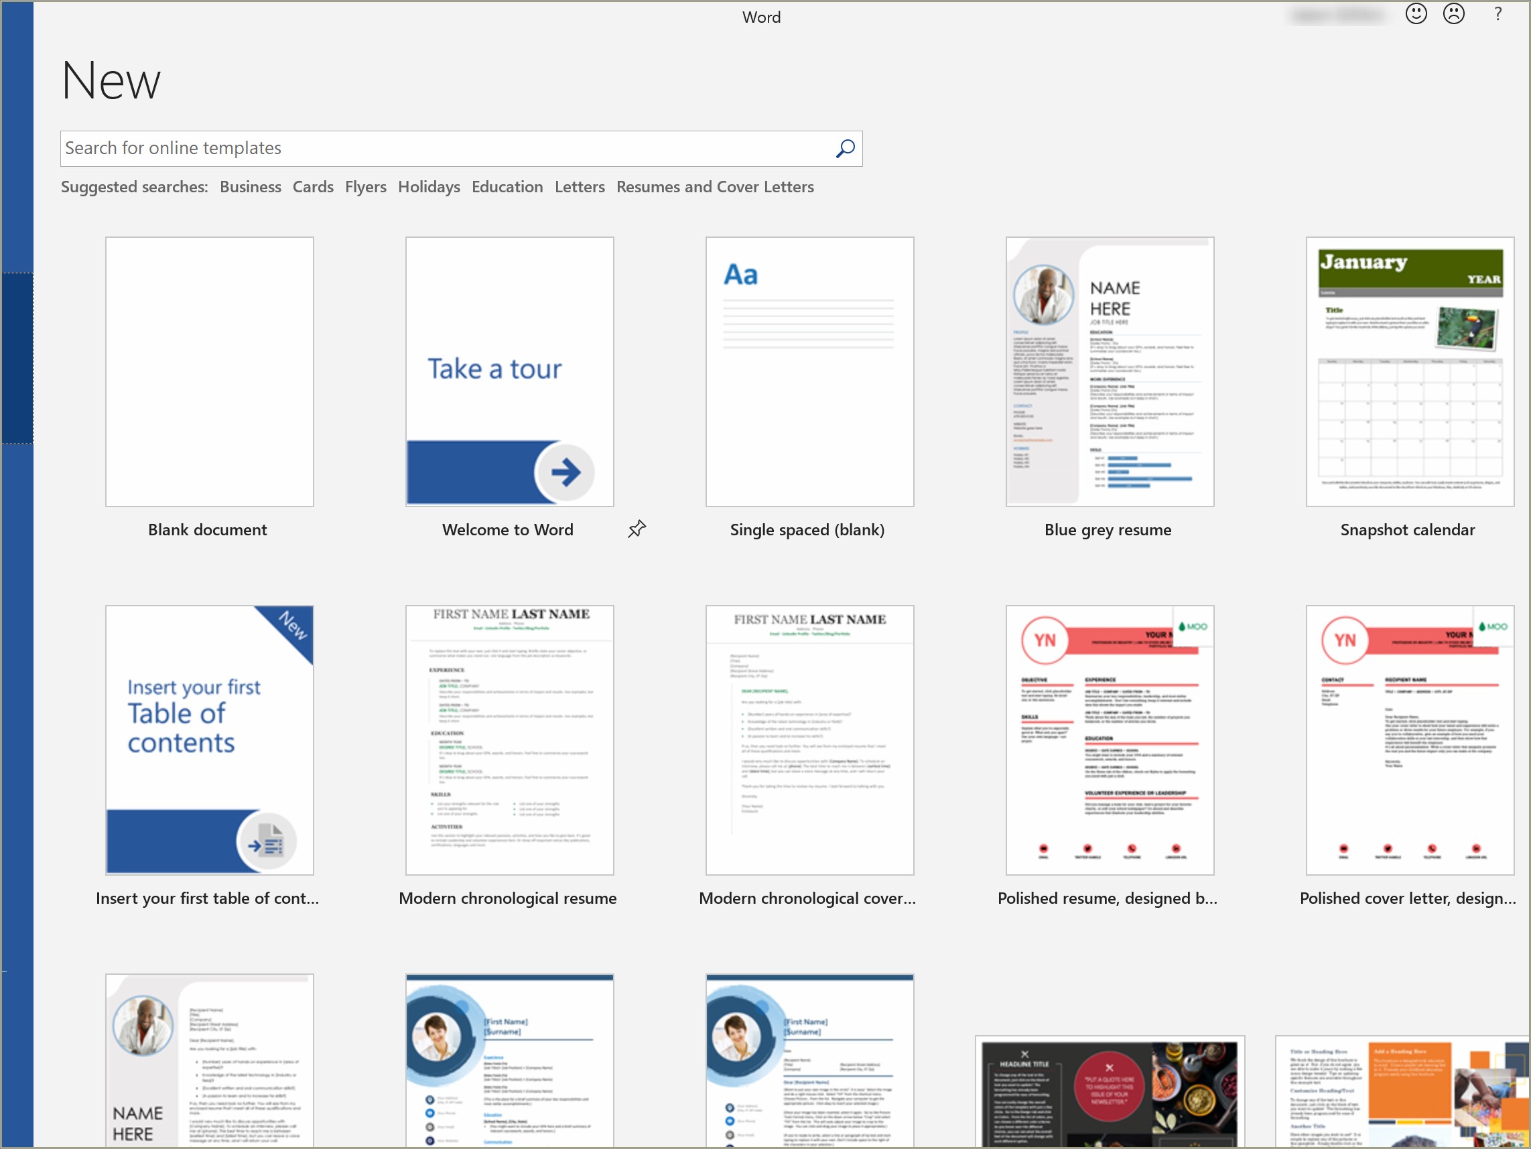The height and width of the screenshot is (1149, 1531).
Task: Click the sad face feedback icon
Action: [1451, 17]
